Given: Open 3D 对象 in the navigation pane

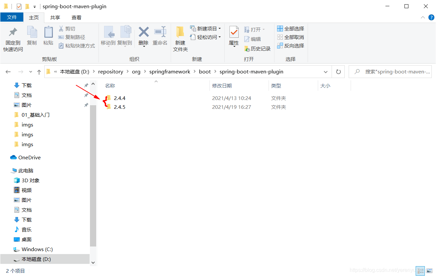Looking at the screenshot, I should pyautogui.click(x=26, y=180).
